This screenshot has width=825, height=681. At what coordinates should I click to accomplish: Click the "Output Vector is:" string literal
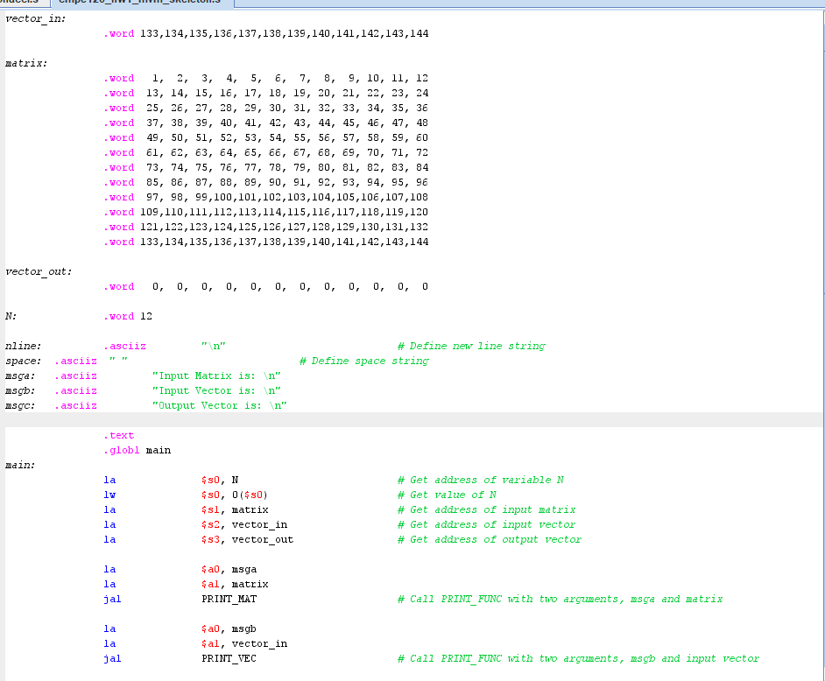[x=217, y=405]
